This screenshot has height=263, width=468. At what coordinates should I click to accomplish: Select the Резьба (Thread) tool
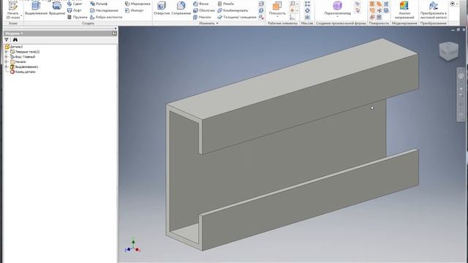[x=226, y=4]
